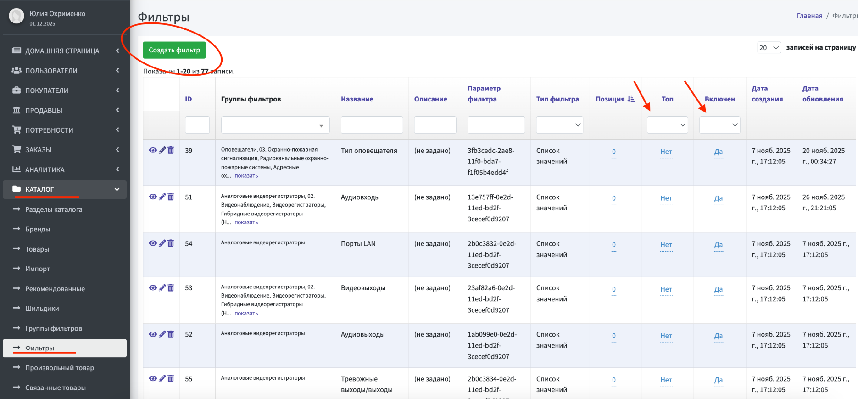Click the delete trash icon for row 54
This screenshot has width=858, height=399.
click(171, 243)
